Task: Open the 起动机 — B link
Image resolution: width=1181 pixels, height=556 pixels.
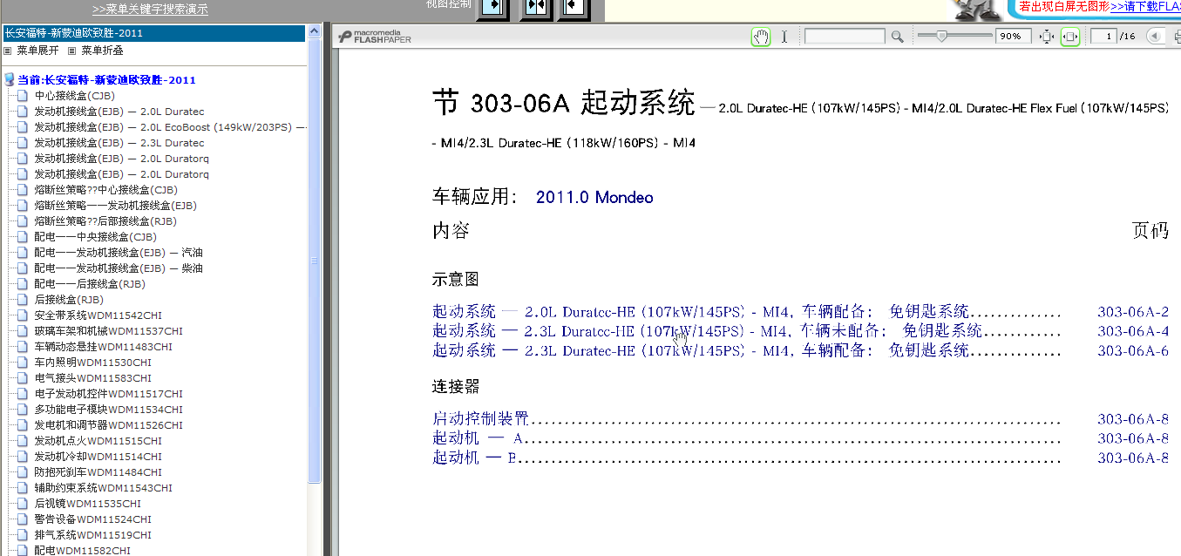Action: [x=475, y=458]
